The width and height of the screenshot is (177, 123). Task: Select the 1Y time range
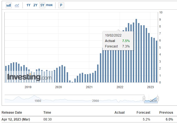(29, 5)
